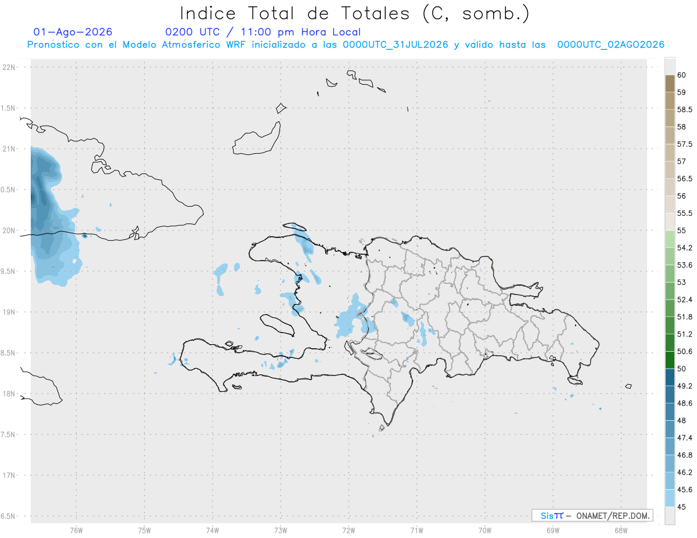Viewport: 697px width, 538px height.
Task: Click longitude axis label '70W'
Action: coord(485,530)
